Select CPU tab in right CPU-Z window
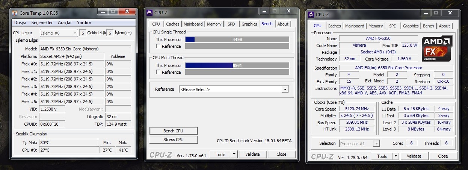Viewport: 468px width, 170px height. click(x=317, y=26)
